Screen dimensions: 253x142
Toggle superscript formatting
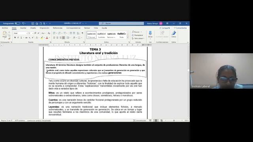click(32, 37)
